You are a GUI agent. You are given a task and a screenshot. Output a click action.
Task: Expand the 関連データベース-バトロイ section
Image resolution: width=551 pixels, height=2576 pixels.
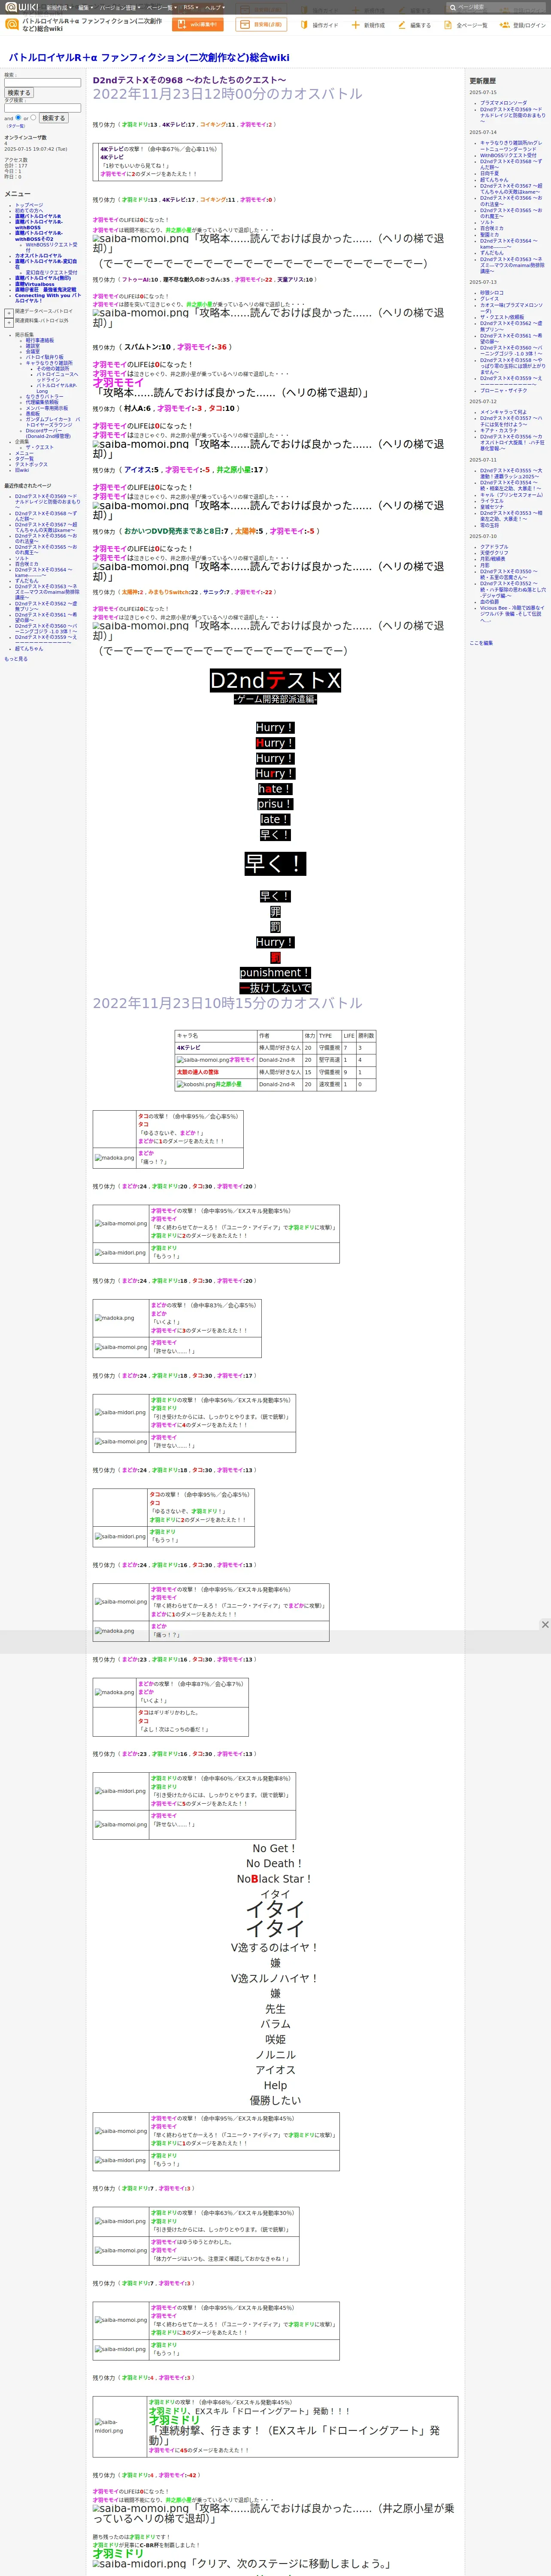click(x=9, y=313)
